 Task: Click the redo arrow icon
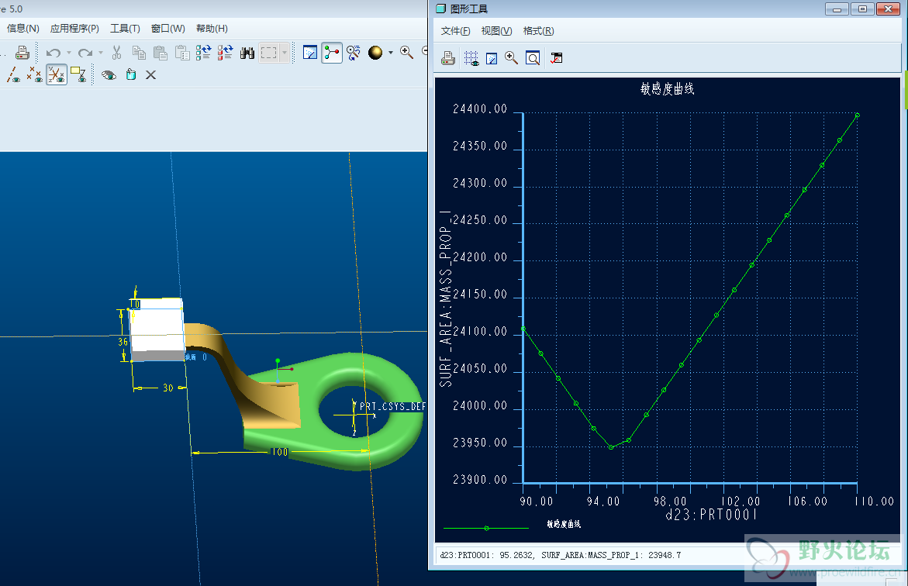pyautogui.click(x=85, y=53)
